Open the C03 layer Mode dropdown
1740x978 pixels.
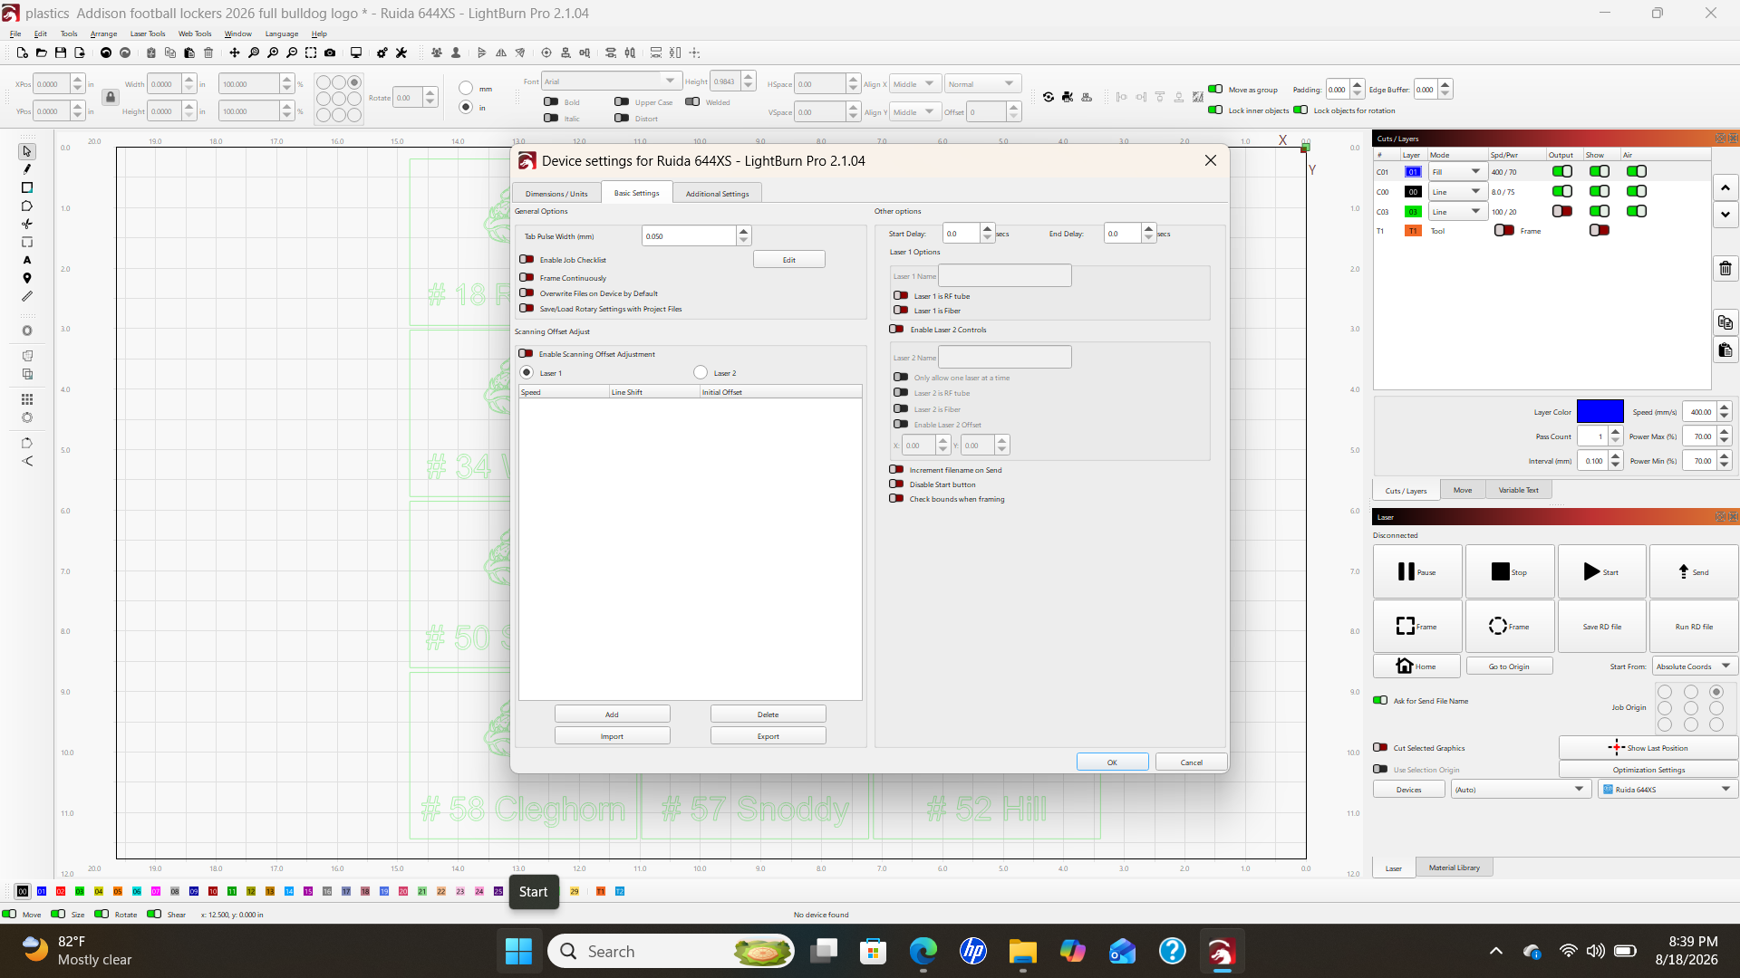(1458, 212)
